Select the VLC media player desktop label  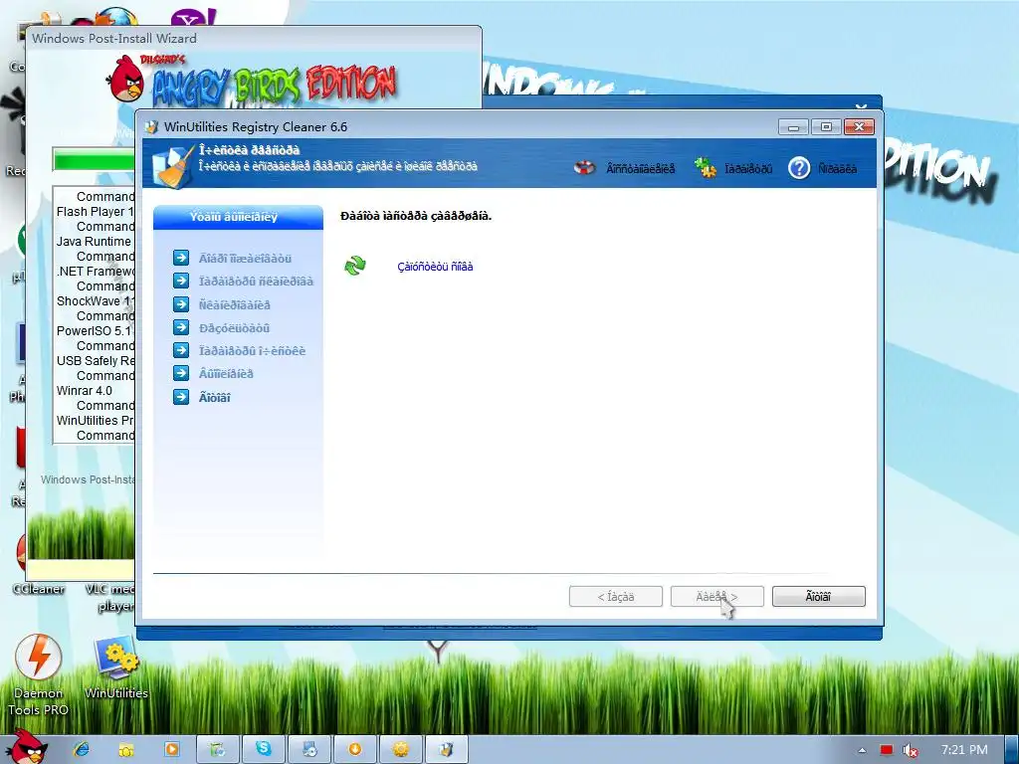(x=110, y=597)
